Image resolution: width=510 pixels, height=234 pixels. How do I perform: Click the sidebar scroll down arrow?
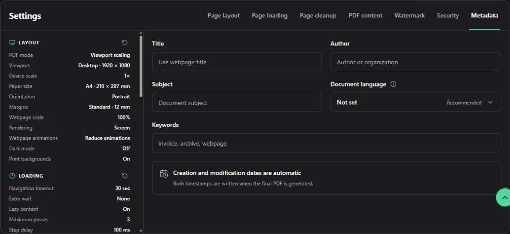click(x=141, y=231)
